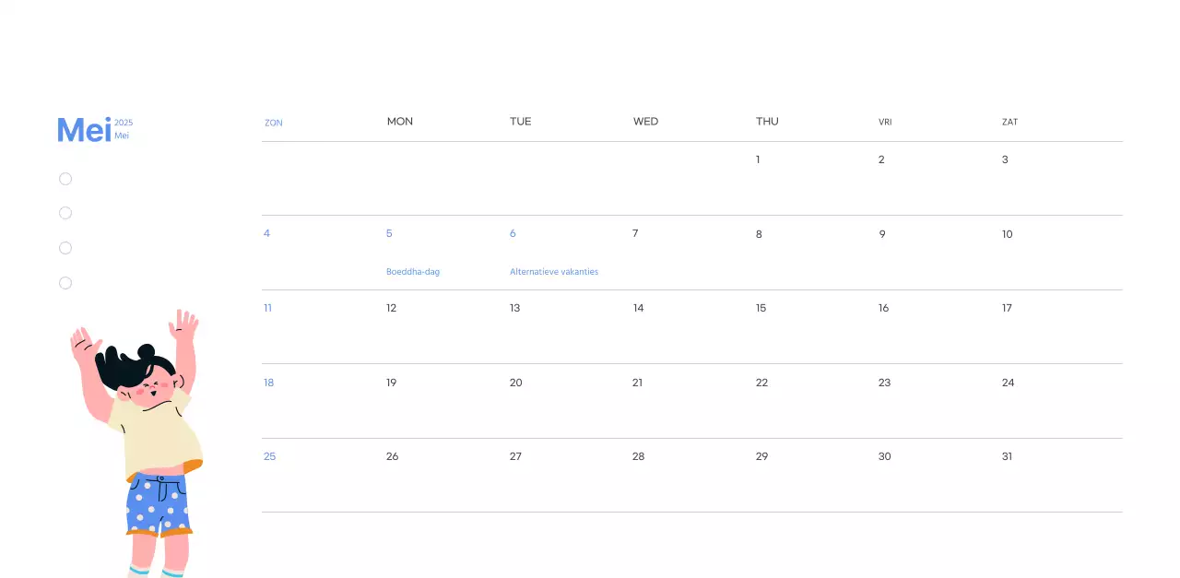Click the 2025 year label
This screenshot has width=1180, height=578.
(x=123, y=122)
